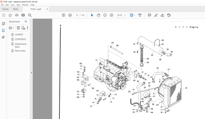Jump to the Attachment Parts bookmark
The width and height of the screenshot is (205, 119).
pos(20,45)
